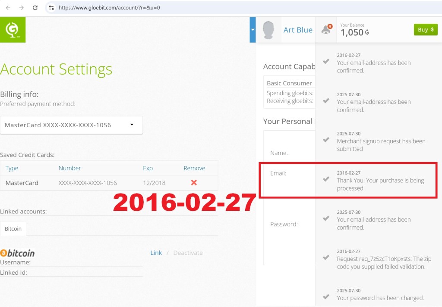Open the notifications bell icon
This screenshot has height=307, width=442.
click(x=326, y=30)
